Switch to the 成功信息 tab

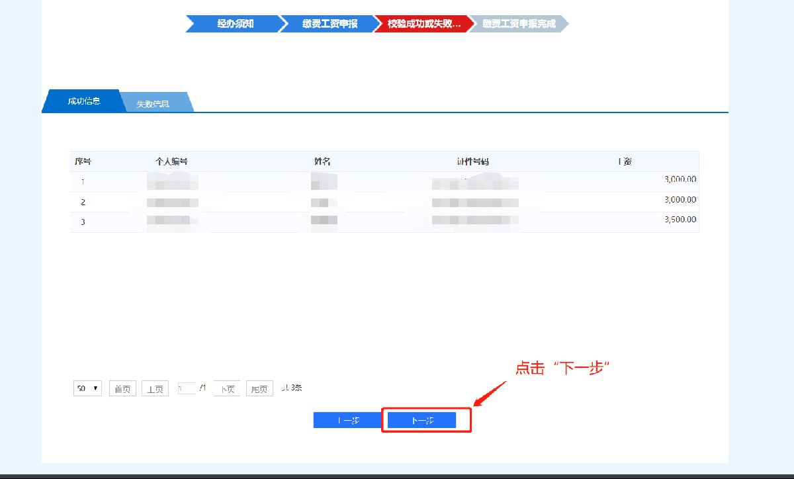[x=83, y=102]
